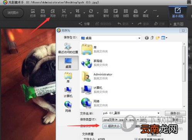Select 库 in places bar
Viewport: 192px width, 140px height.
pyautogui.click(x=68, y=78)
